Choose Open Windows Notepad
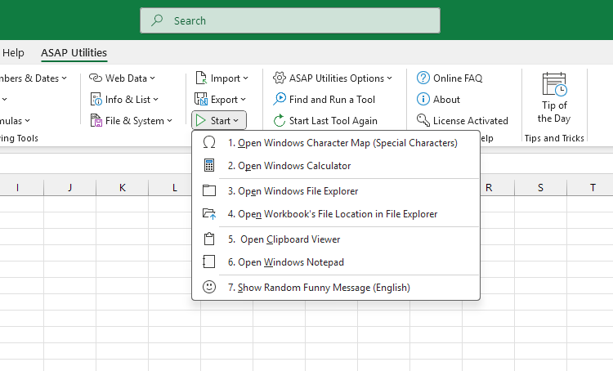 [336, 262]
